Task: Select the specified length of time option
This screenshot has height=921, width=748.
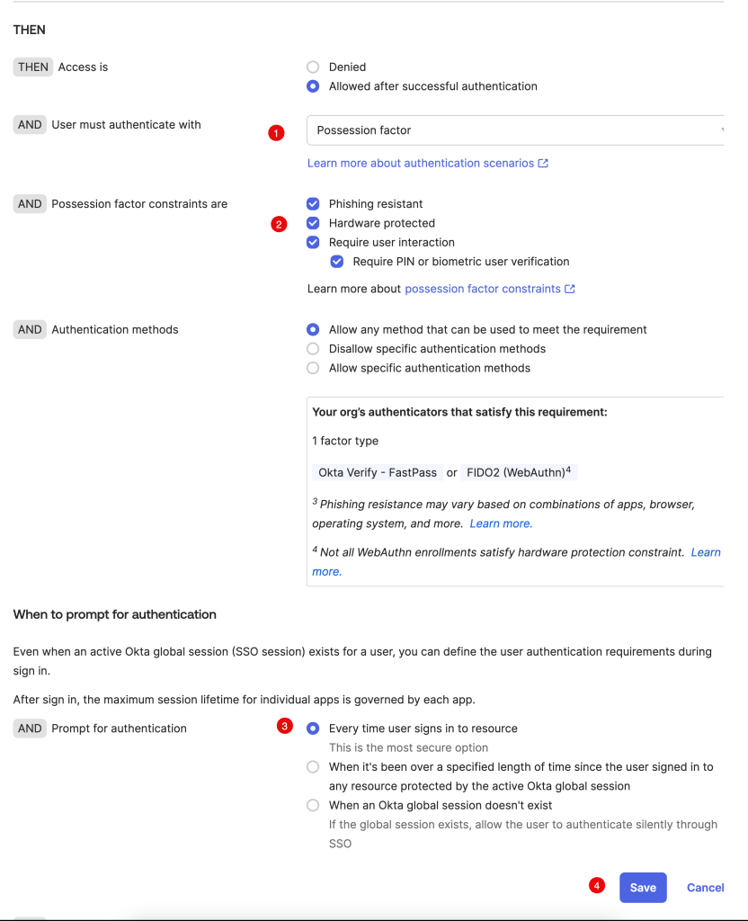Action: pos(313,767)
